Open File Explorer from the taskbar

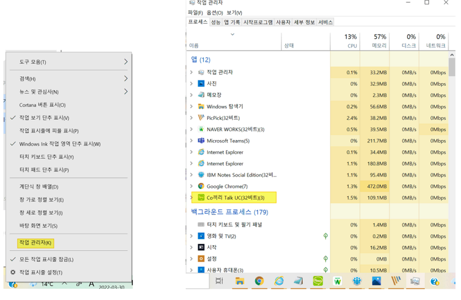point(240,281)
